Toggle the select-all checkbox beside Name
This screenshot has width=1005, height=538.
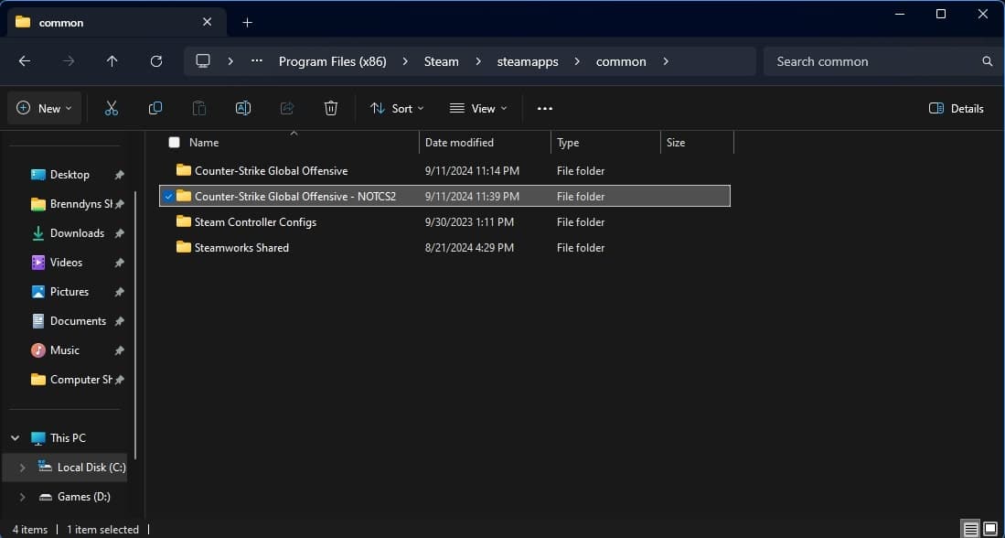(x=175, y=143)
